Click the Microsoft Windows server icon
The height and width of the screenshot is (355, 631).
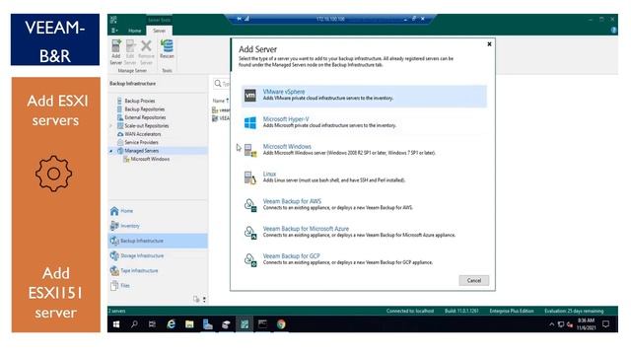(x=249, y=150)
